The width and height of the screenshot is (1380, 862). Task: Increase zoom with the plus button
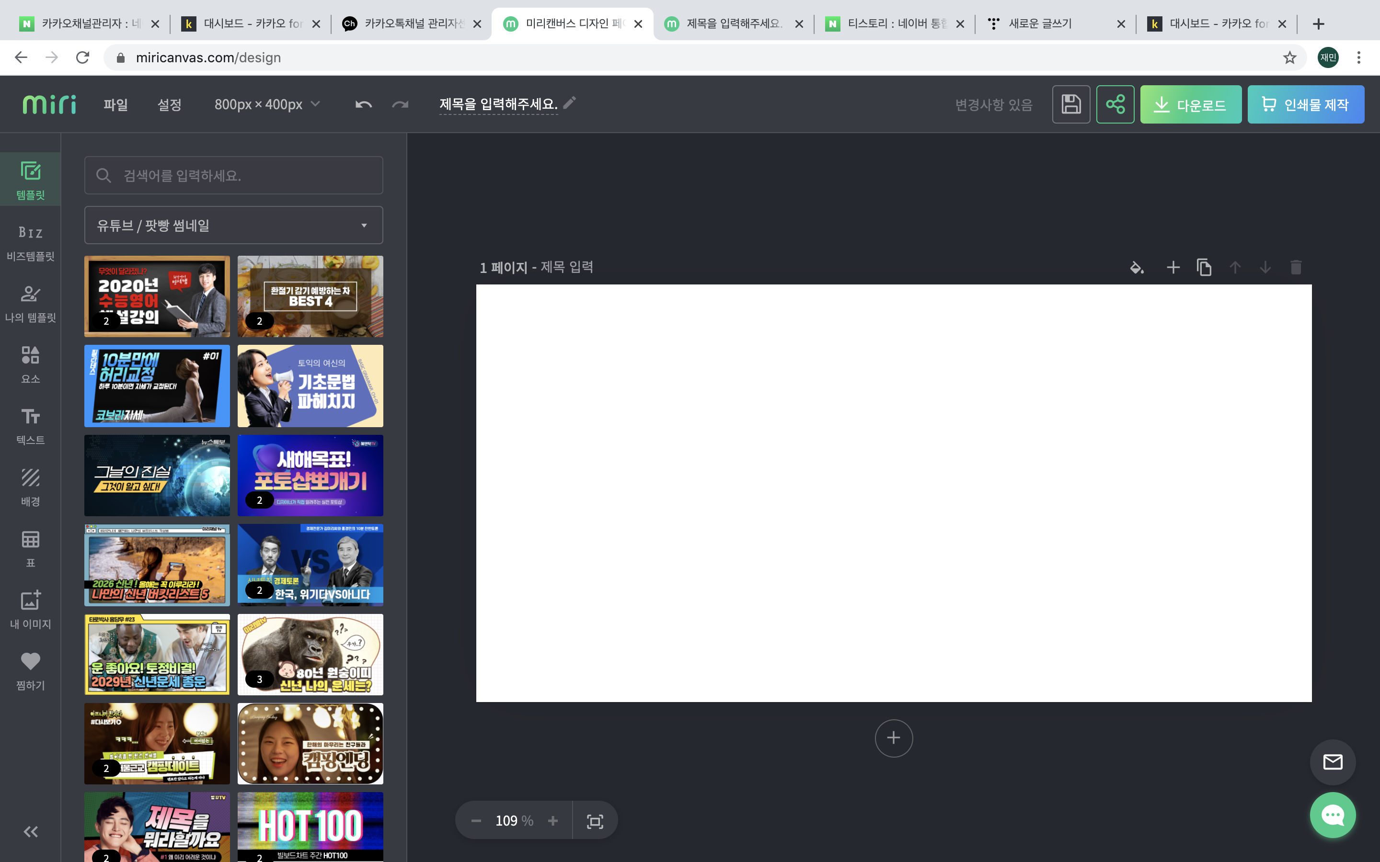pyautogui.click(x=552, y=821)
